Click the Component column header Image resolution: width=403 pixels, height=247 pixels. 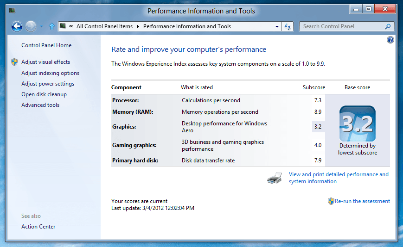[126, 87]
